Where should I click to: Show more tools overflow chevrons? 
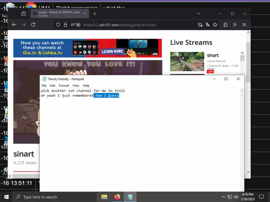click(x=234, y=25)
